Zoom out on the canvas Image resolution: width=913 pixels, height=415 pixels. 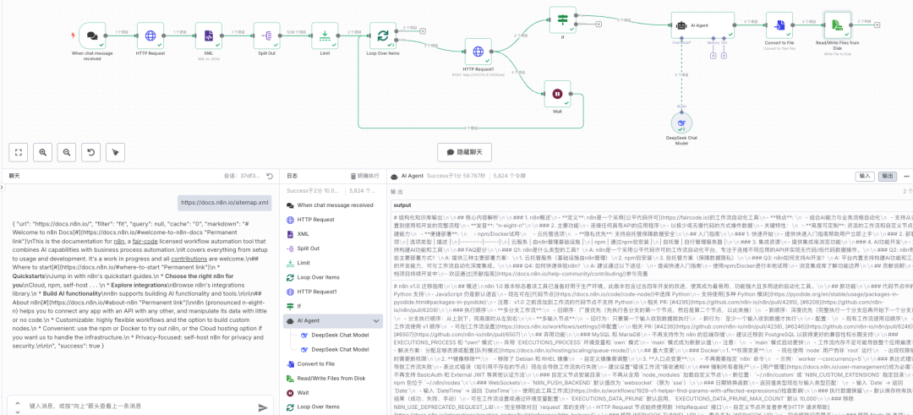pyautogui.click(x=67, y=152)
